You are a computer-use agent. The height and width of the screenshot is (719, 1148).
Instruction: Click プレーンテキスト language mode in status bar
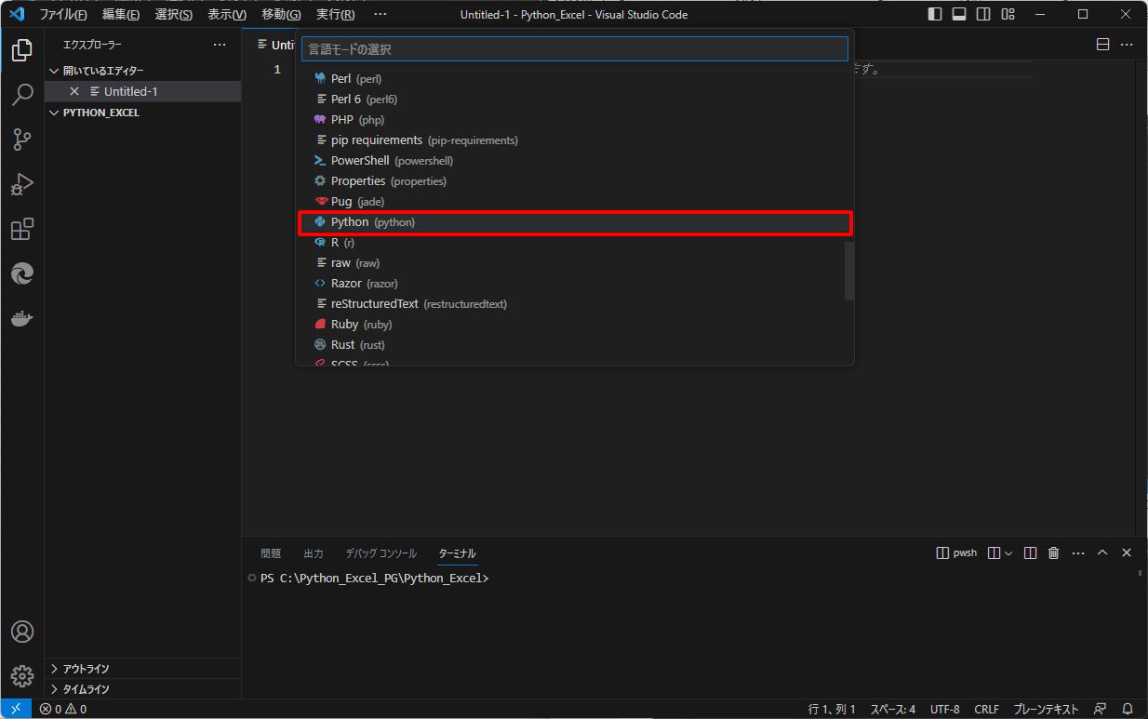[x=1046, y=709]
